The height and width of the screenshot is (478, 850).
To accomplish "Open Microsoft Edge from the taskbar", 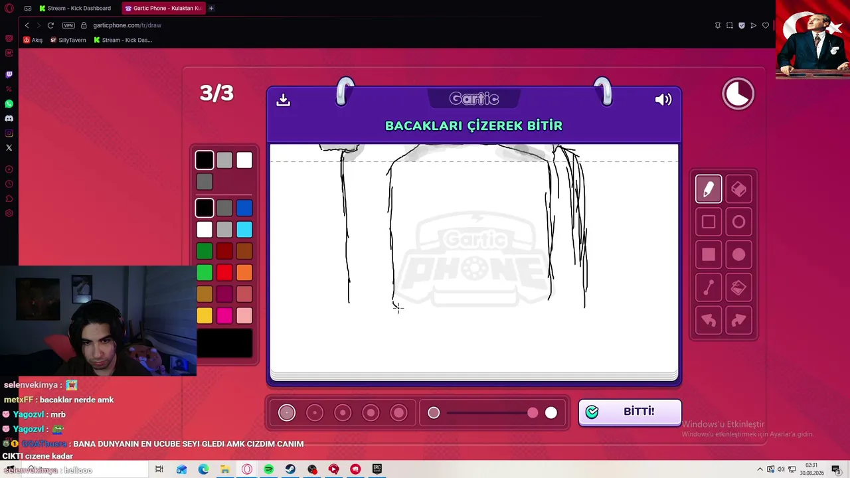I will tap(203, 469).
